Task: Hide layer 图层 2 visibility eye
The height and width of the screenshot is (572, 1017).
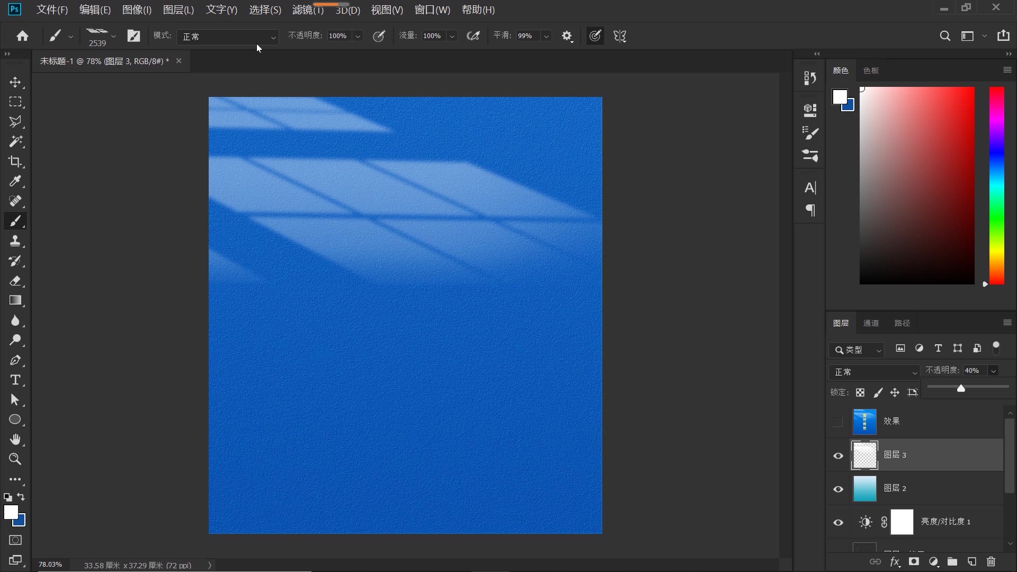Action: (838, 489)
